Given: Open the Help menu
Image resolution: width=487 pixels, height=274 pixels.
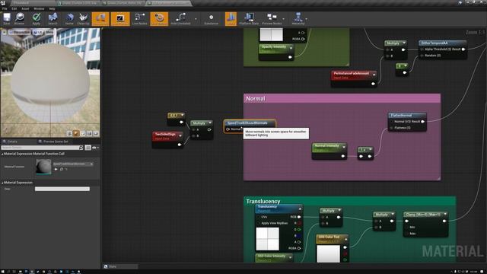Looking at the screenshot, I should click(52, 8).
